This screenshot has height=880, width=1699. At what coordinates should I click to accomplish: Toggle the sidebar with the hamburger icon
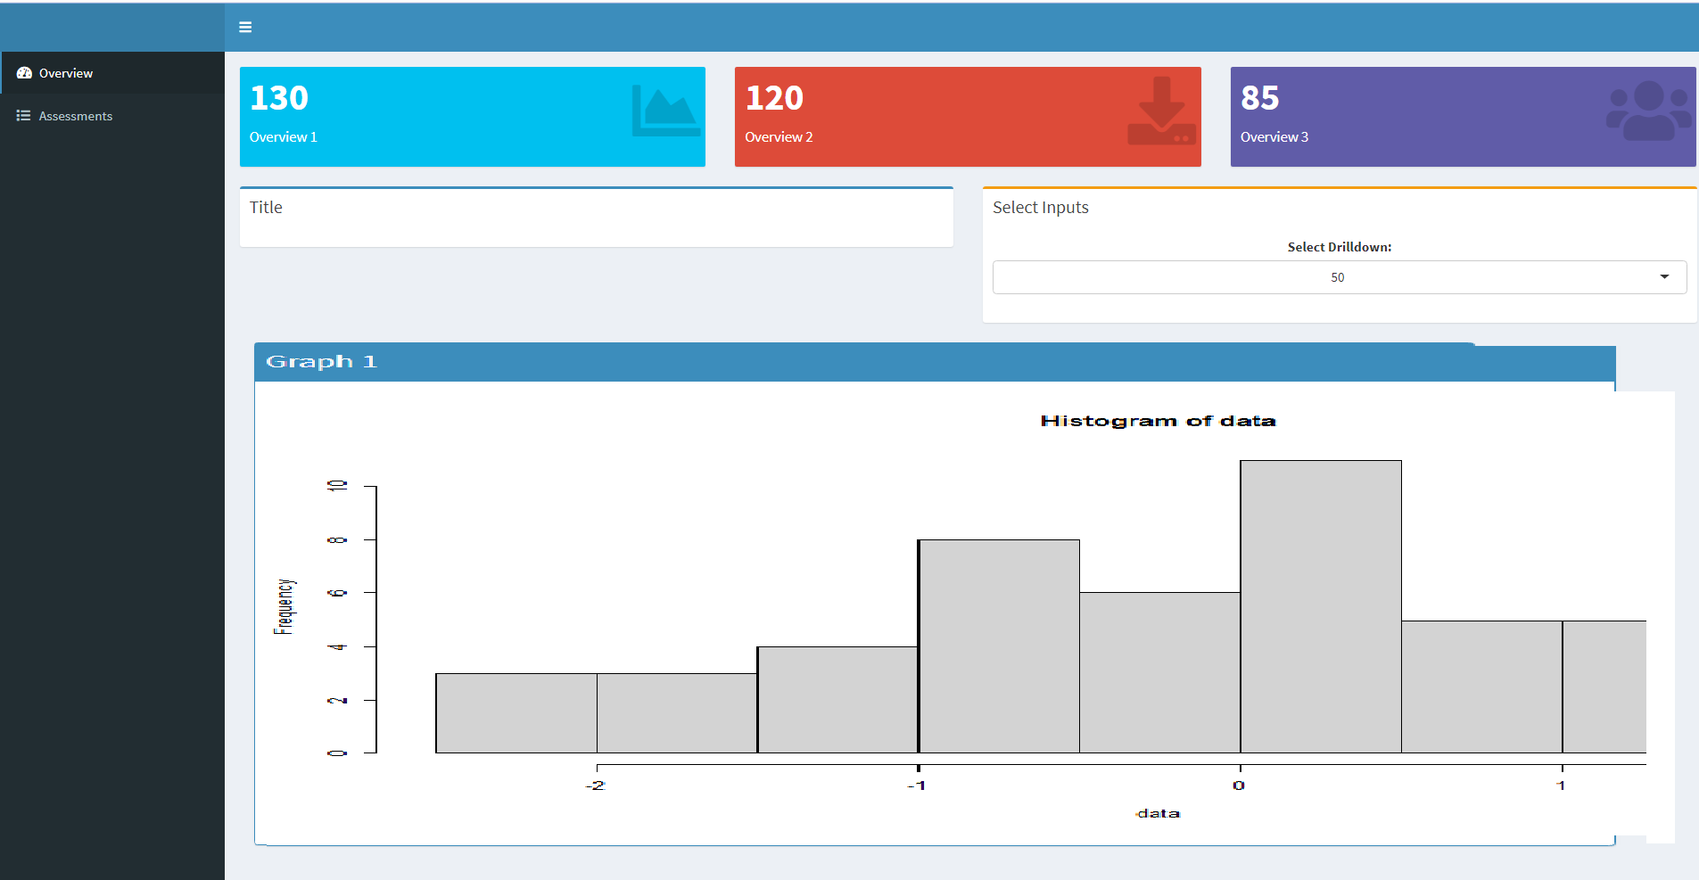pyautogui.click(x=245, y=28)
